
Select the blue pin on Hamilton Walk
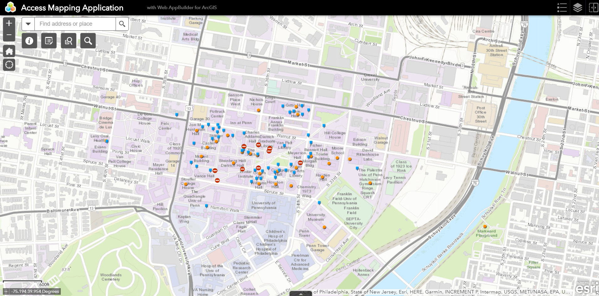click(x=206, y=206)
